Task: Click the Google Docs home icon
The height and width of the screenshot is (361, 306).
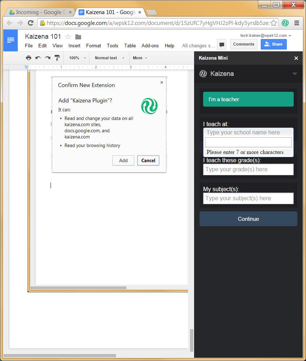Action: [11, 40]
